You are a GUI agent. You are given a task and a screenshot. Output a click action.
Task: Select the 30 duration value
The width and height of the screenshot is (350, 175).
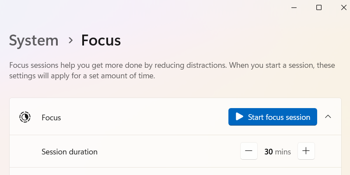tap(269, 152)
